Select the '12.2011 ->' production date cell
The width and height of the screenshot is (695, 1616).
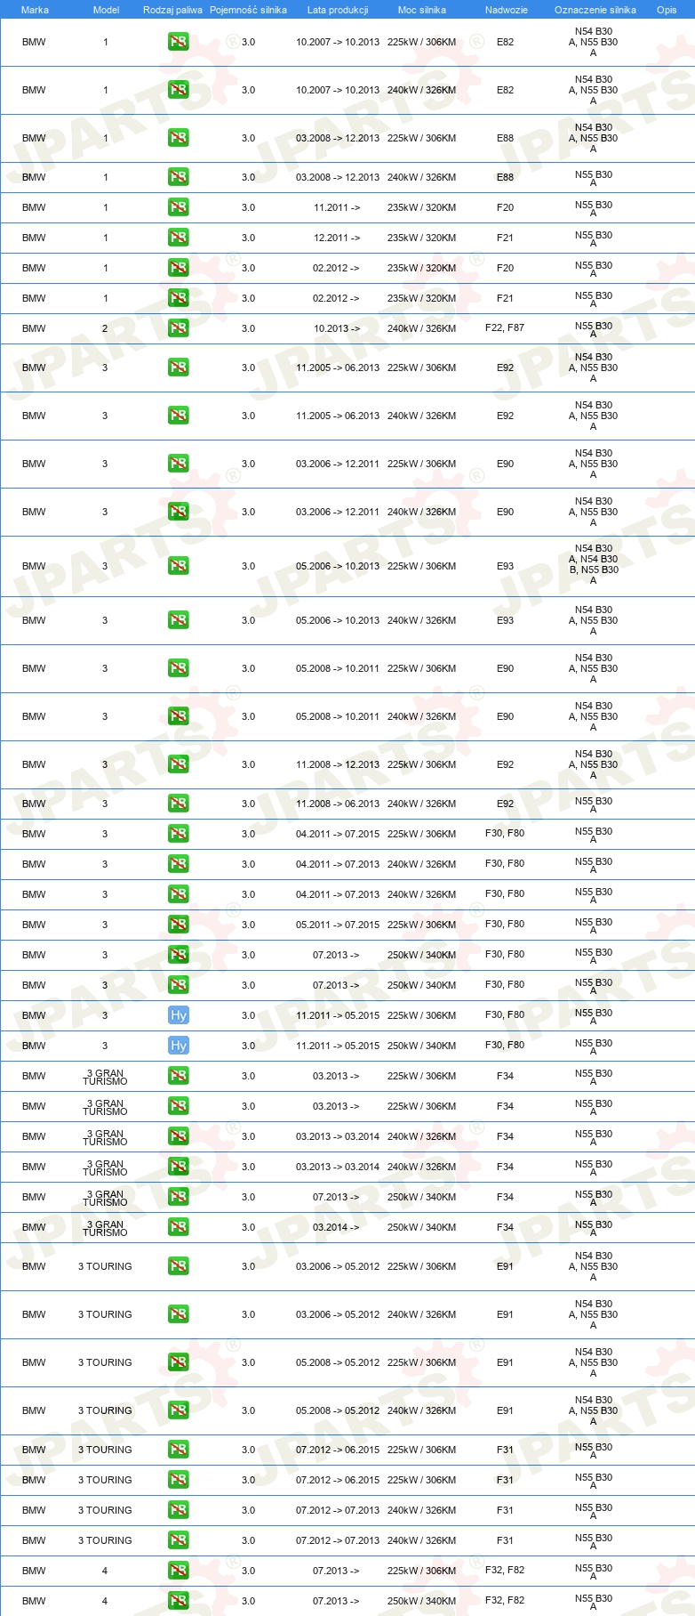(x=337, y=238)
